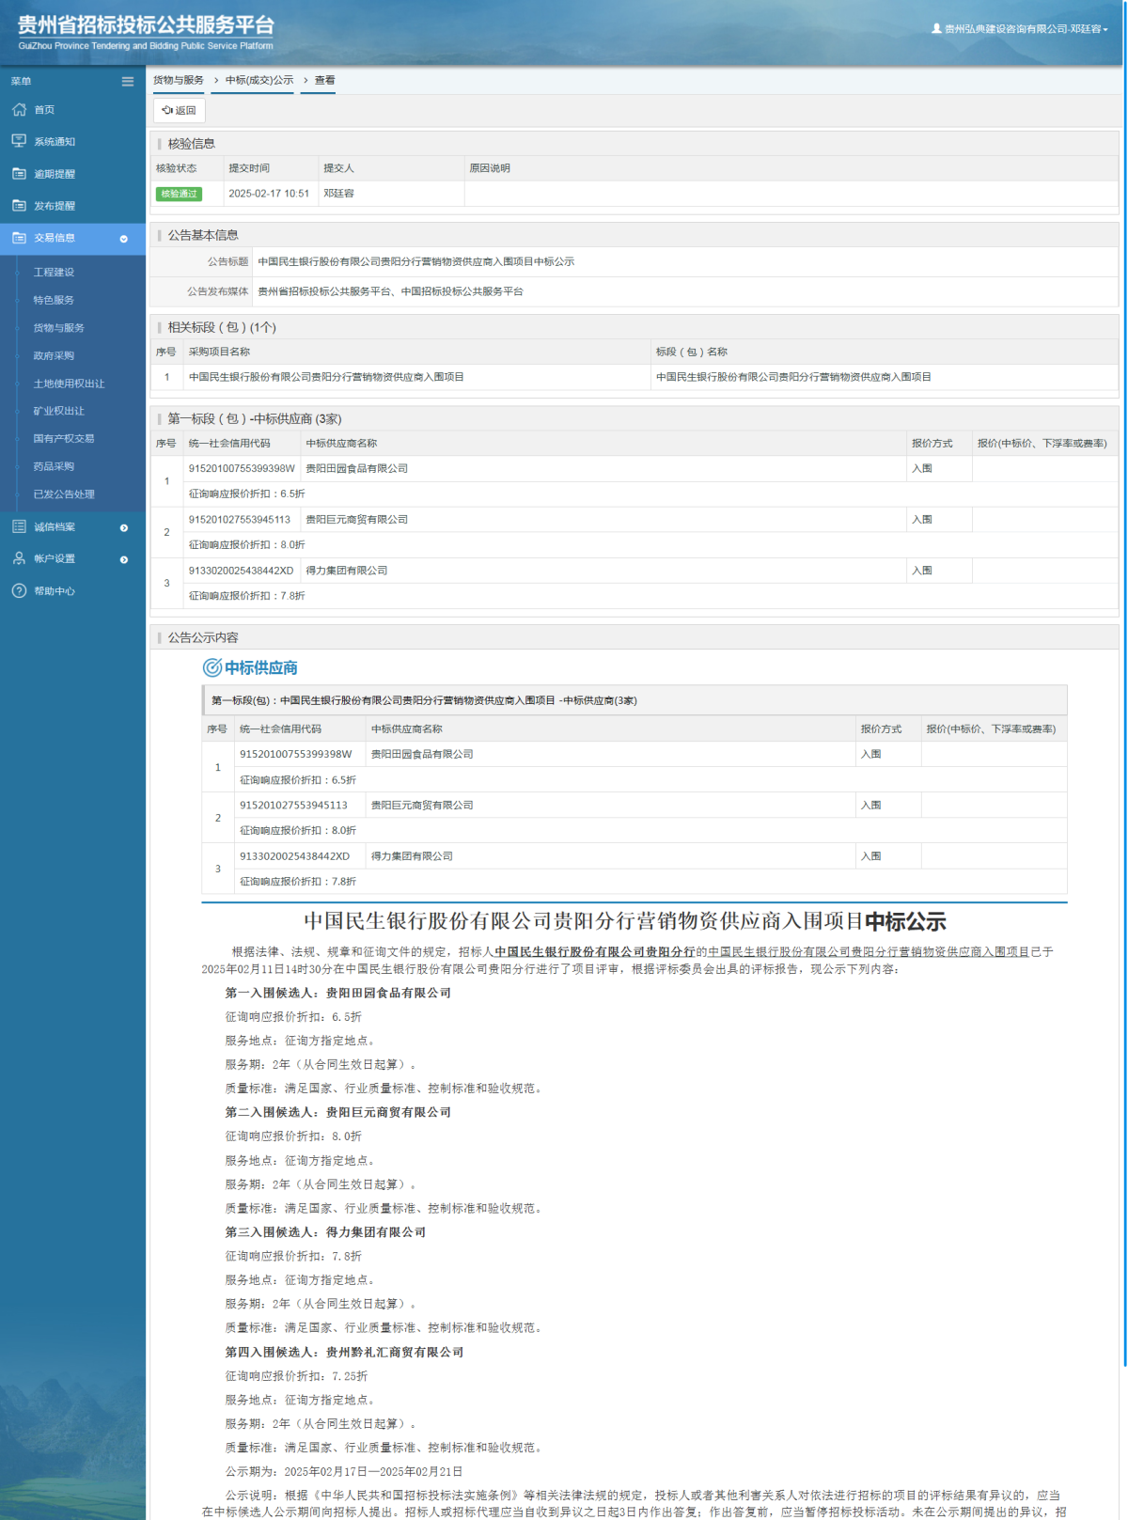Image resolution: width=1128 pixels, height=1520 pixels.
Task: Click the 公告公示内容 section header
Action: click(x=203, y=637)
